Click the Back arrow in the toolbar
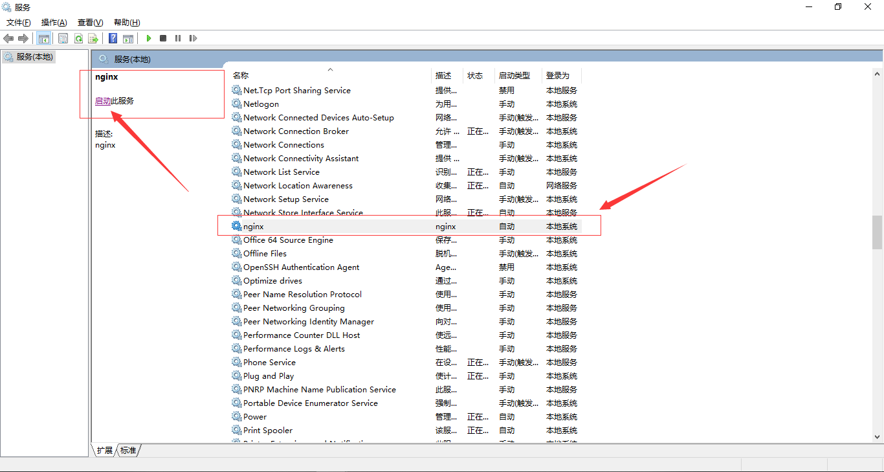884x472 pixels. tap(8, 38)
